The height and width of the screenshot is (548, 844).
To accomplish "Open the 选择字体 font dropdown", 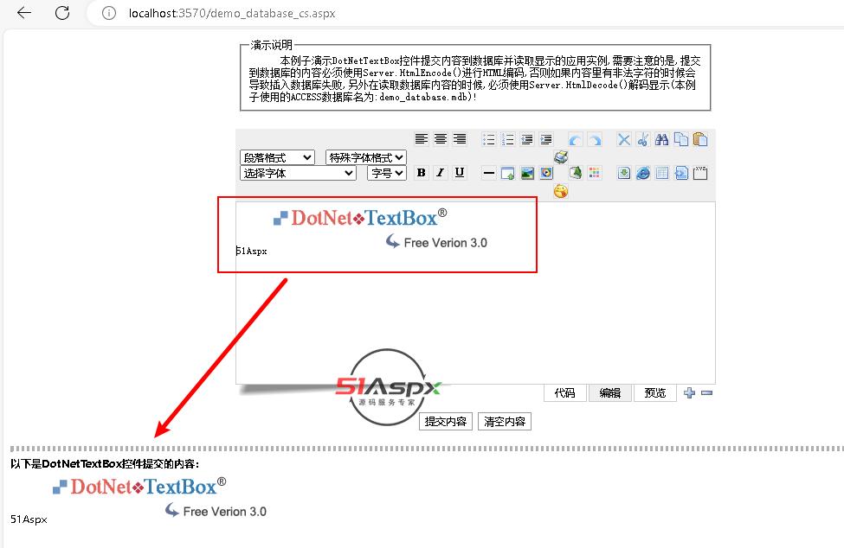I will click(x=298, y=173).
